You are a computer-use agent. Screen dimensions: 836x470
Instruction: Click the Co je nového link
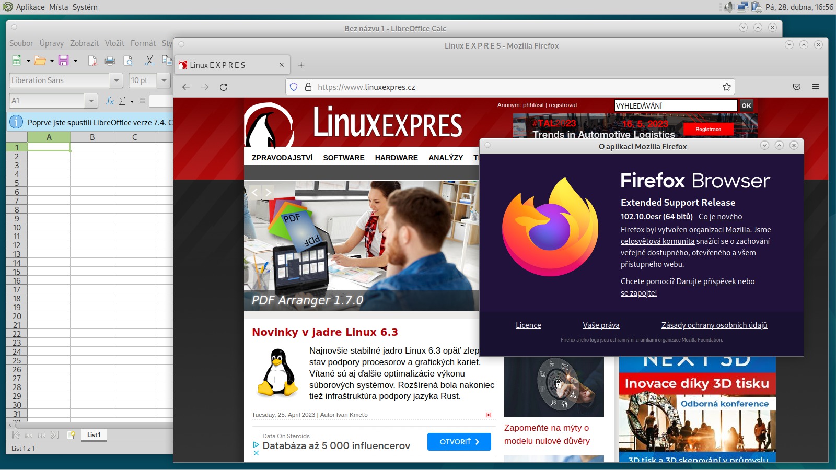coord(720,217)
